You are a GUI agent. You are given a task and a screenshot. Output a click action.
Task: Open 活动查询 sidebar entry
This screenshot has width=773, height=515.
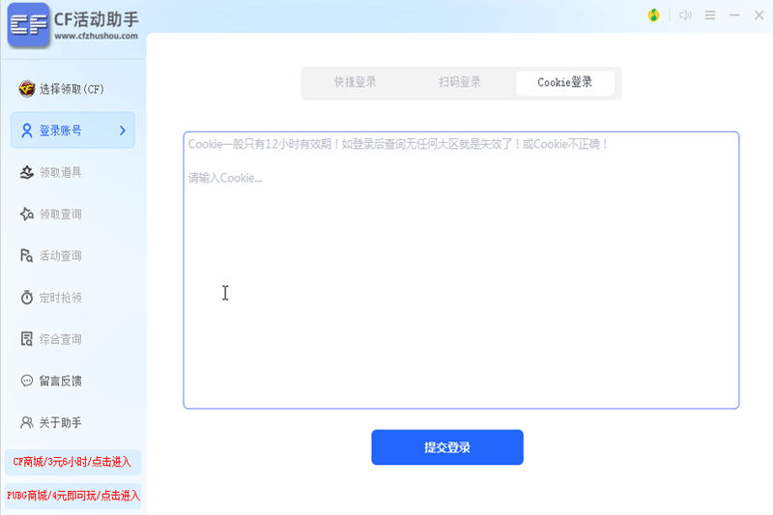pyautogui.click(x=73, y=255)
